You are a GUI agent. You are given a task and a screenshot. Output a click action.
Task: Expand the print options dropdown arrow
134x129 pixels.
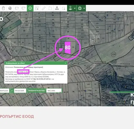84,8
